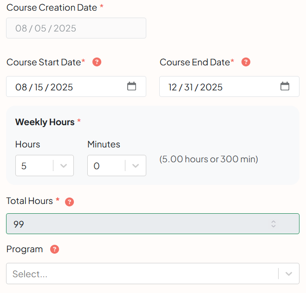Increase Total Hours with the up stepper
306x293 pixels.
(273, 222)
